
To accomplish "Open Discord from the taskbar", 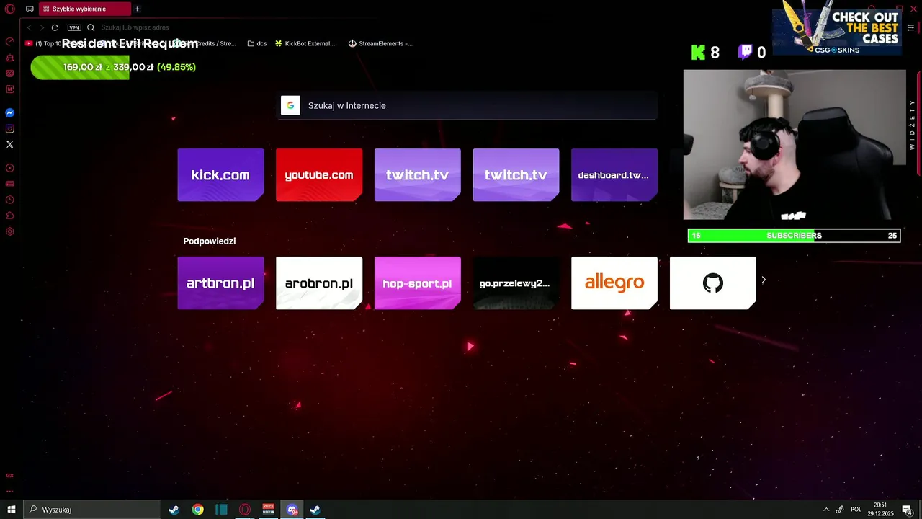I will (x=292, y=510).
